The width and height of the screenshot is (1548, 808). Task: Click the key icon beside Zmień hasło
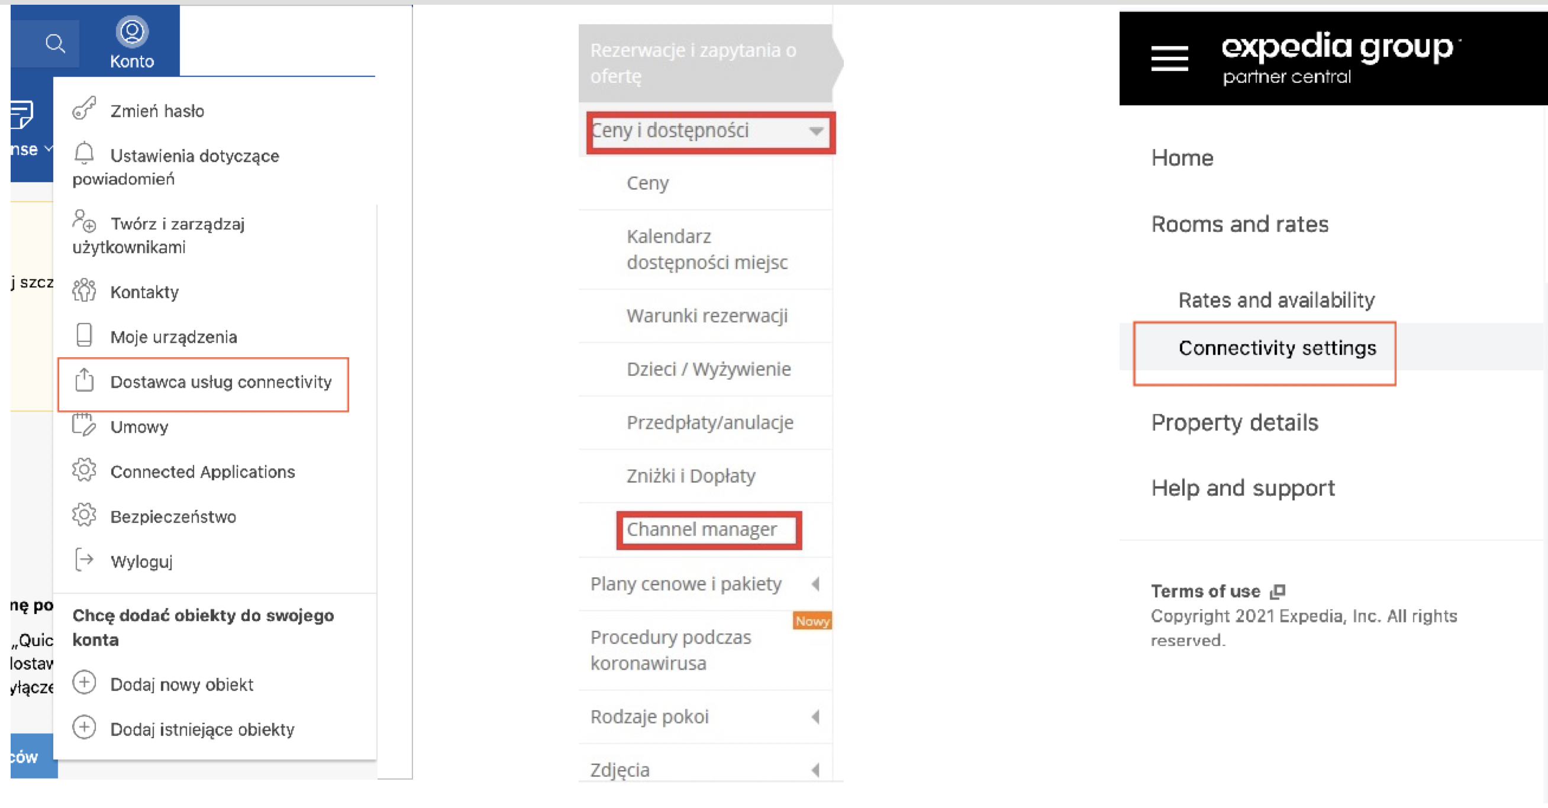coord(84,109)
